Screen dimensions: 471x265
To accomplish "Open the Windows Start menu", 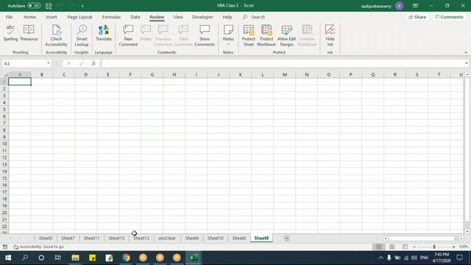I will (x=8, y=258).
